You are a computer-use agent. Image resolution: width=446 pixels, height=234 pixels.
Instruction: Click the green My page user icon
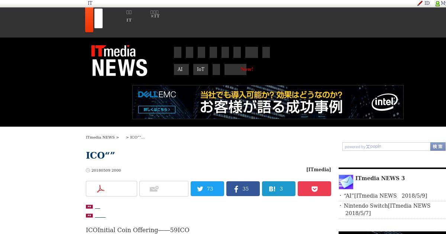point(437,4)
